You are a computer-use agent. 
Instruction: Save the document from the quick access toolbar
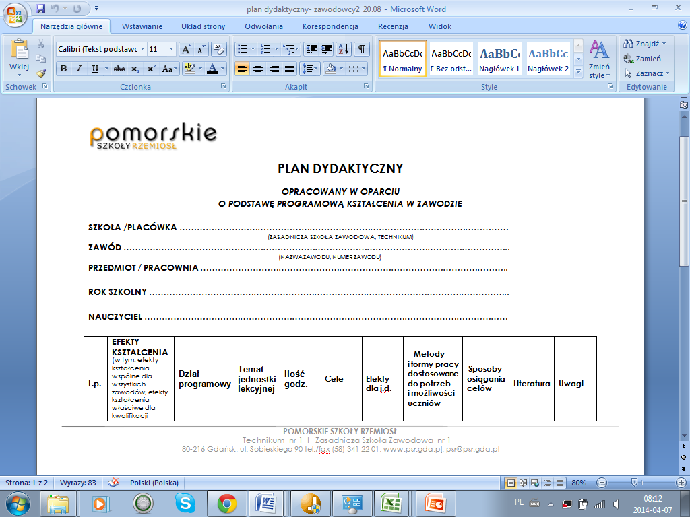40,9
